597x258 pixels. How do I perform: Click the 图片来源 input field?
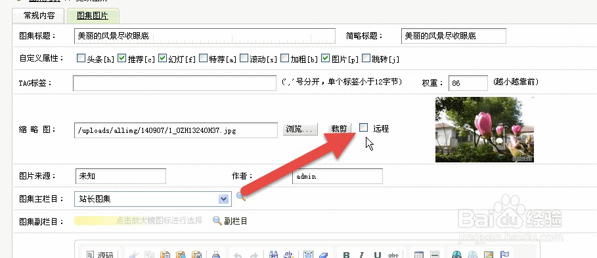121,176
